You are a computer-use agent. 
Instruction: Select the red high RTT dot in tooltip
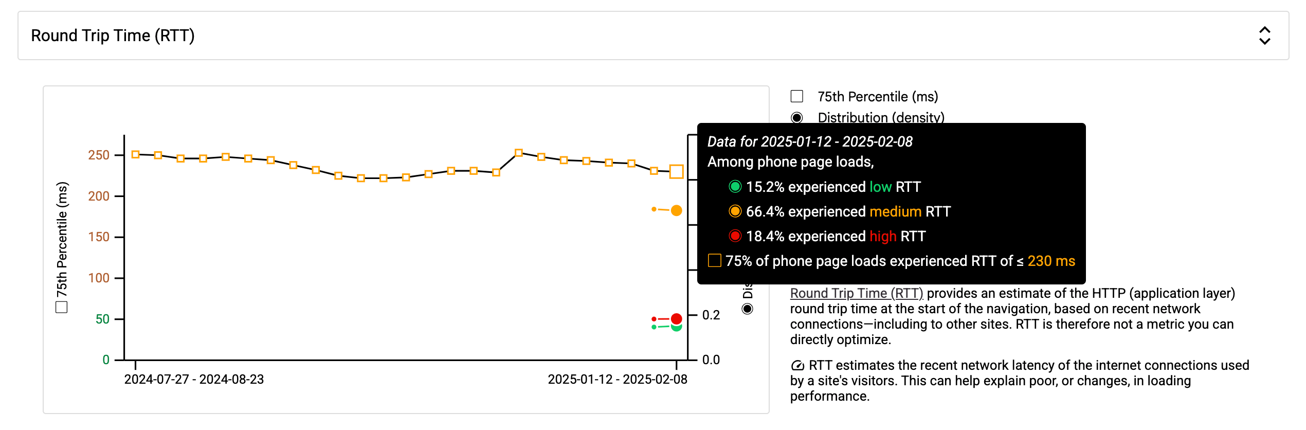tap(736, 236)
